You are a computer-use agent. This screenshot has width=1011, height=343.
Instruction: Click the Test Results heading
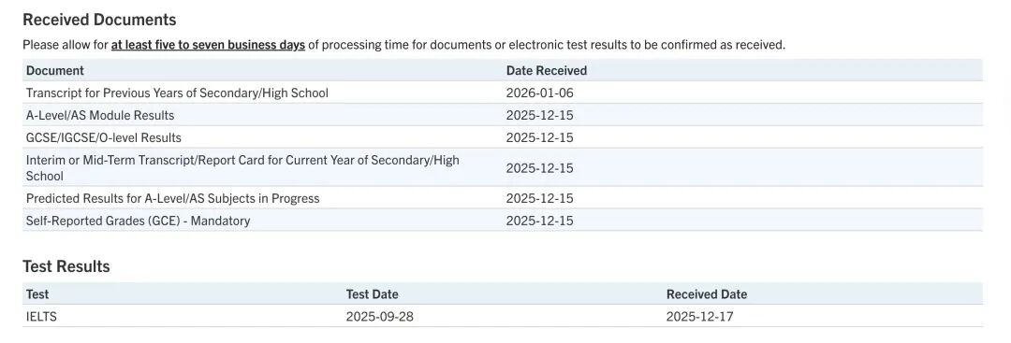tap(66, 266)
